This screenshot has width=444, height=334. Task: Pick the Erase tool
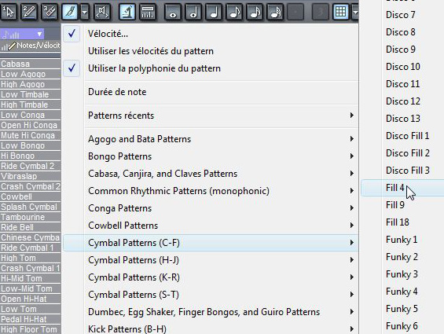[50, 12]
